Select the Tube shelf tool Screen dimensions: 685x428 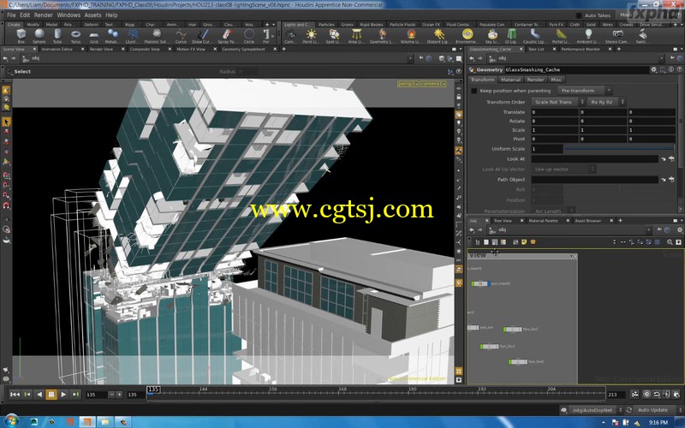[x=57, y=36]
